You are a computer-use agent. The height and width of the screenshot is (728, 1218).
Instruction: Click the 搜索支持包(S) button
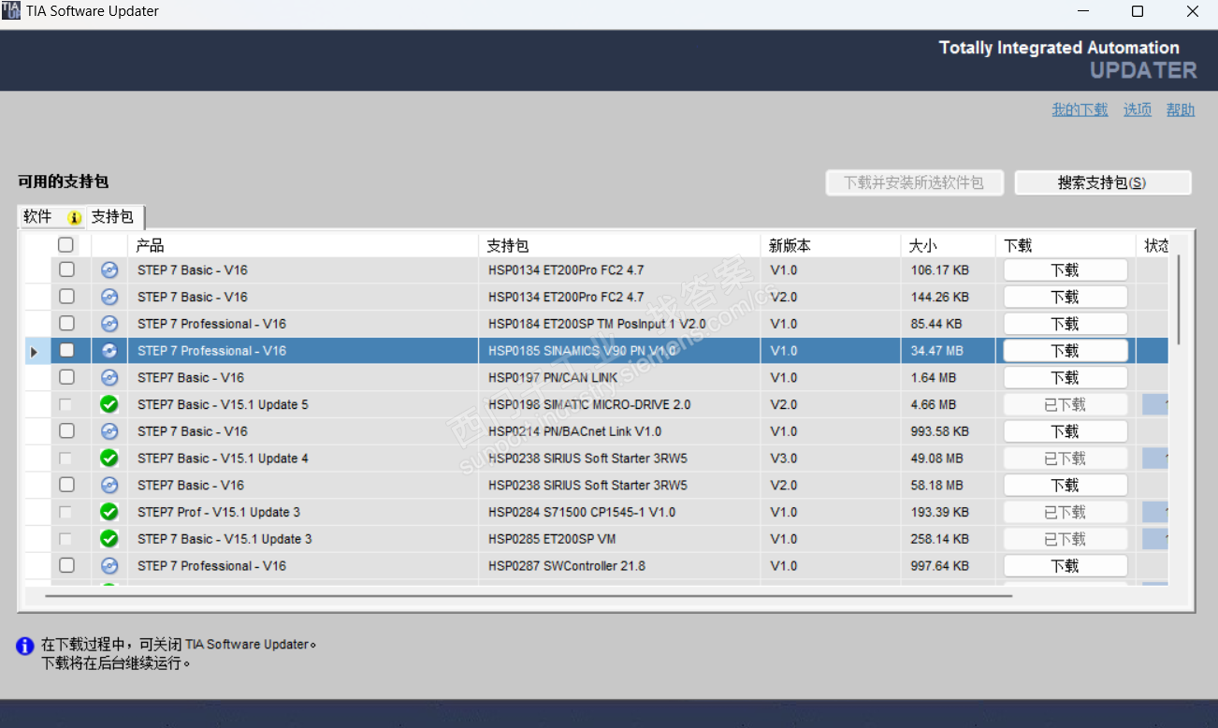1103,182
